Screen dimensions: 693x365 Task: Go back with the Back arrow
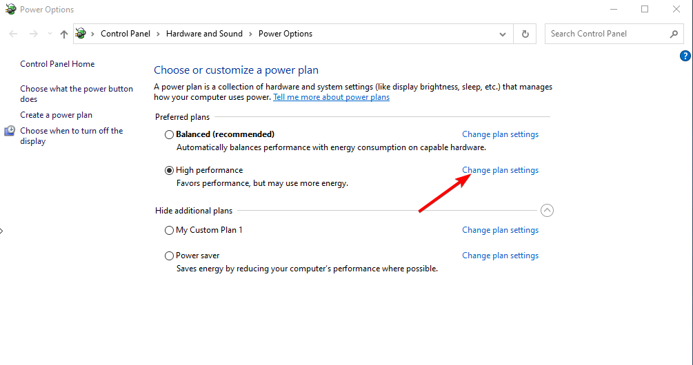point(13,34)
